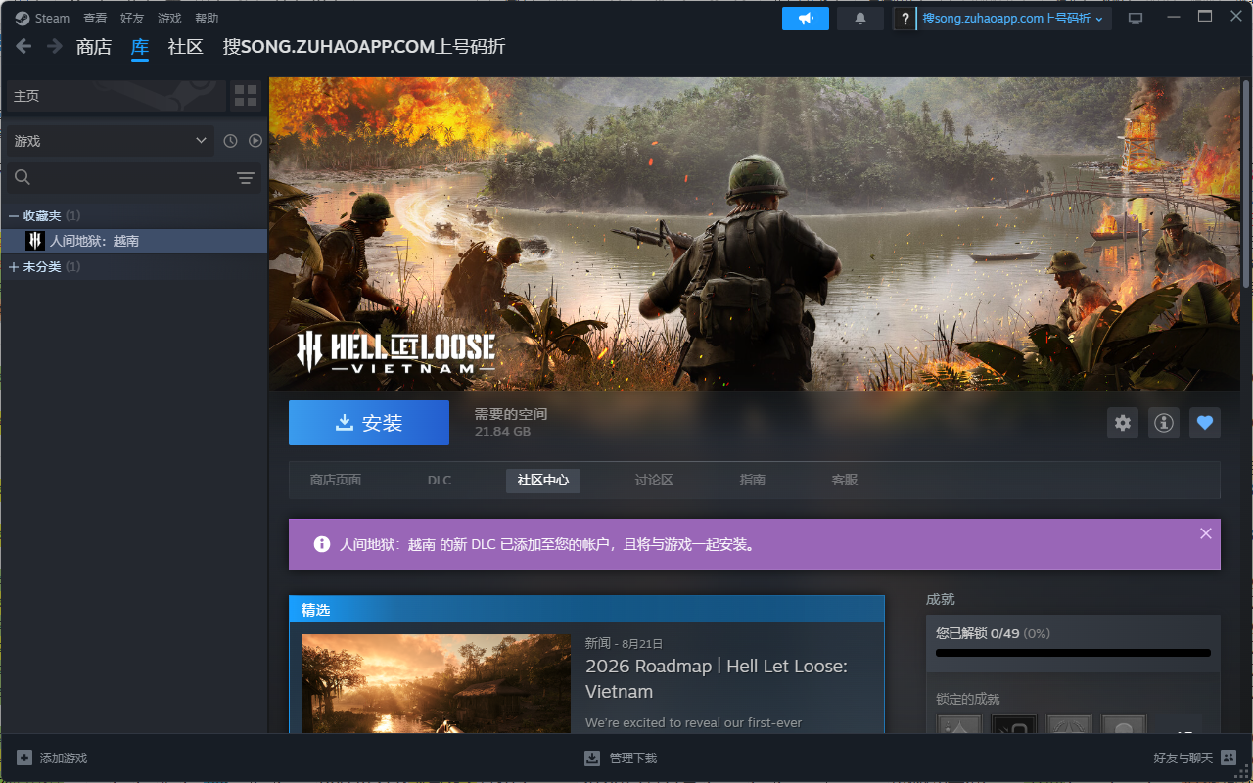Show game info icon

tap(1164, 423)
